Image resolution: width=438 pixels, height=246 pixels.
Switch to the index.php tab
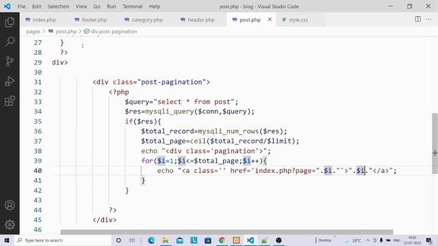click(44, 20)
